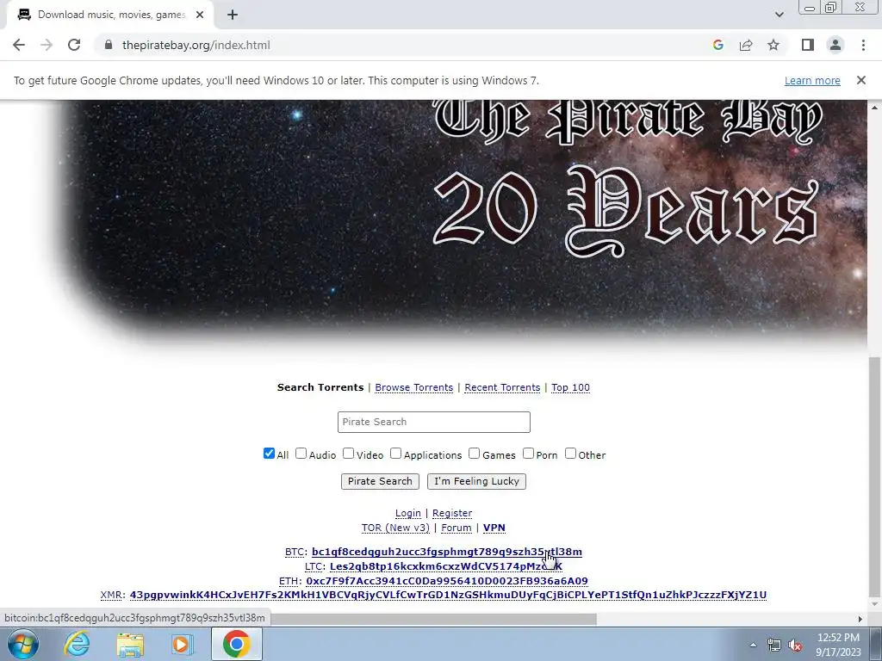Click I'm Feeling Lucky button

pos(476,481)
